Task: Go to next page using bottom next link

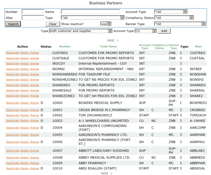Action: click(x=107, y=173)
